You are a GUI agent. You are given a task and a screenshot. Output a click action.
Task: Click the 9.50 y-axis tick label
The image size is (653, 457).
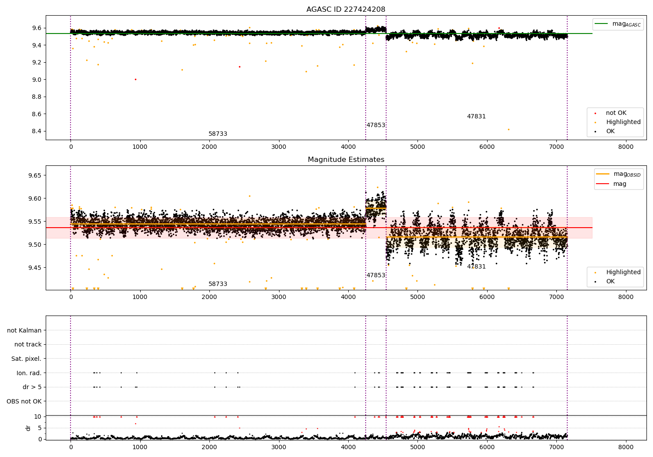(x=34, y=245)
